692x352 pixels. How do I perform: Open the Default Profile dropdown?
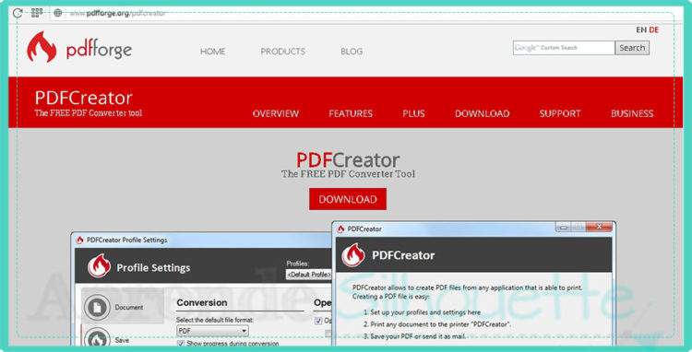click(x=308, y=275)
